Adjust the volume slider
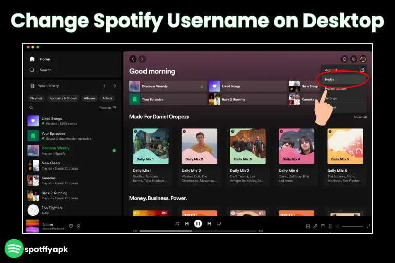This screenshot has width=395, height=263. pos(352,226)
